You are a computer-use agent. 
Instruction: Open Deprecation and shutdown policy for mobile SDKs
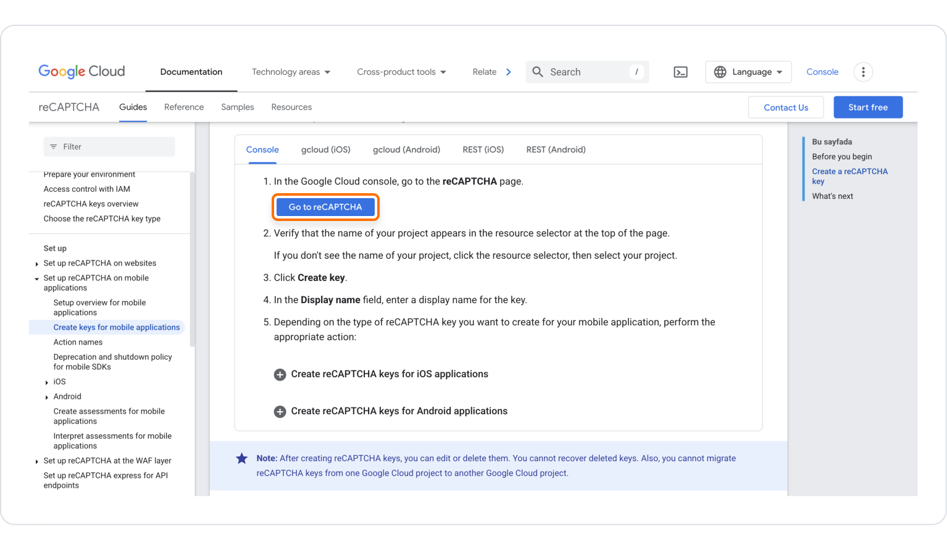pyautogui.click(x=113, y=362)
